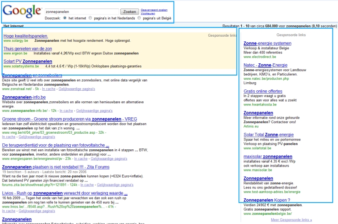Open the Voorkeuren link
Viewport: 338px width, 224px height.
[147, 13]
